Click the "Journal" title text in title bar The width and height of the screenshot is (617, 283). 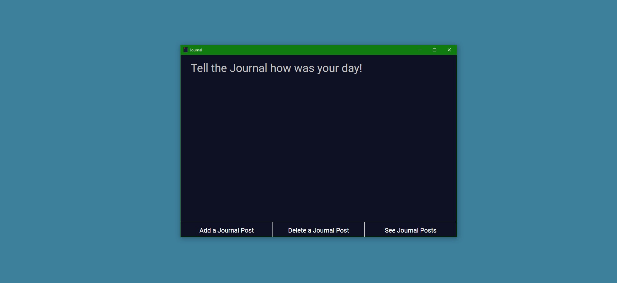pos(196,50)
